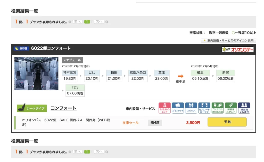Click the 前へ previous button in the bottom pagination
The image size is (264, 162).
tap(77, 152)
